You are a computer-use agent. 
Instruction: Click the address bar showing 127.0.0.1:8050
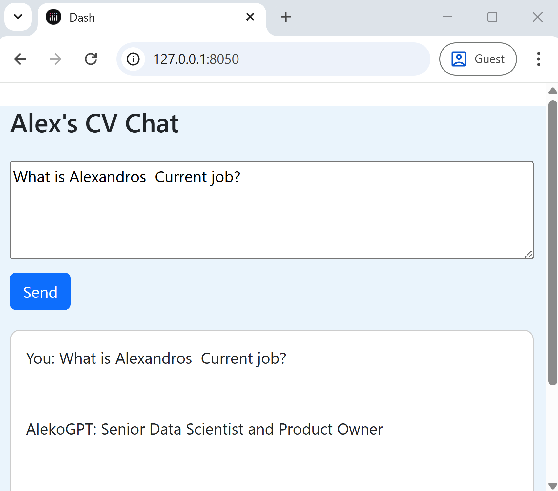273,59
